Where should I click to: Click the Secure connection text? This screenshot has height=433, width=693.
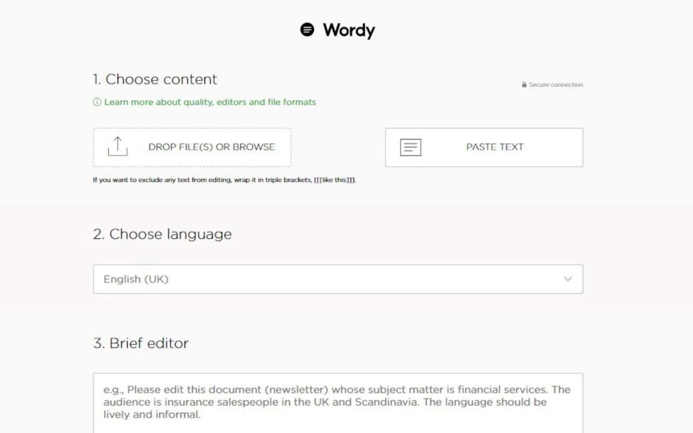[555, 85]
